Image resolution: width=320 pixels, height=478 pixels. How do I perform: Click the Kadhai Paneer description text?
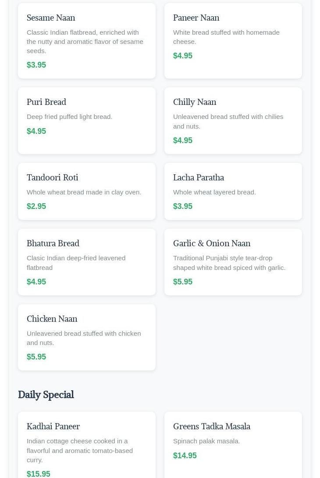(x=80, y=450)
